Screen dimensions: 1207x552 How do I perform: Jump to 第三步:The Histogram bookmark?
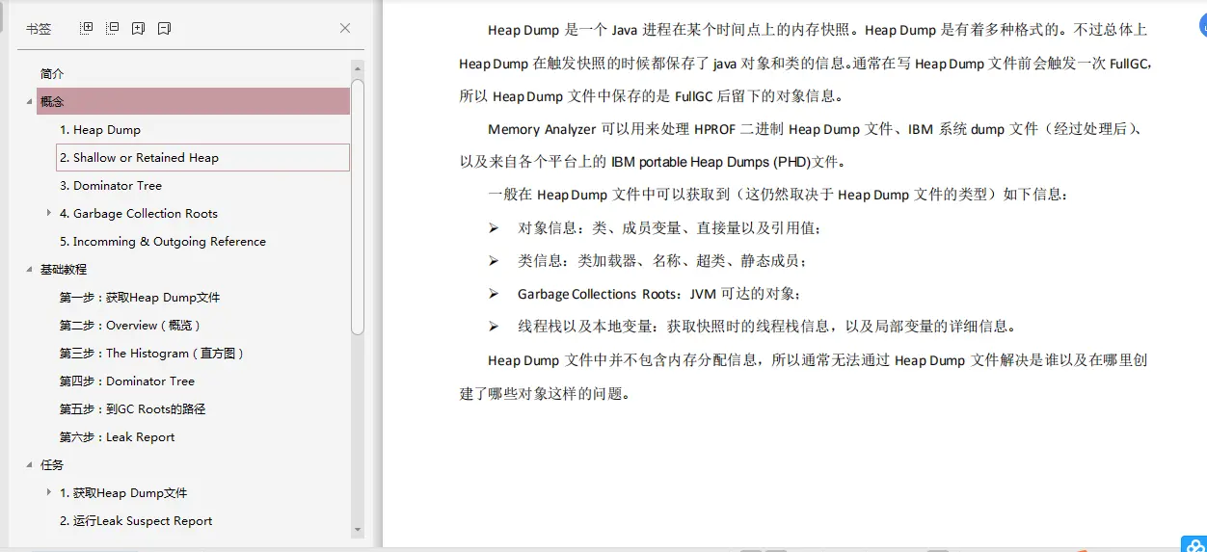[x=152, y=354]
